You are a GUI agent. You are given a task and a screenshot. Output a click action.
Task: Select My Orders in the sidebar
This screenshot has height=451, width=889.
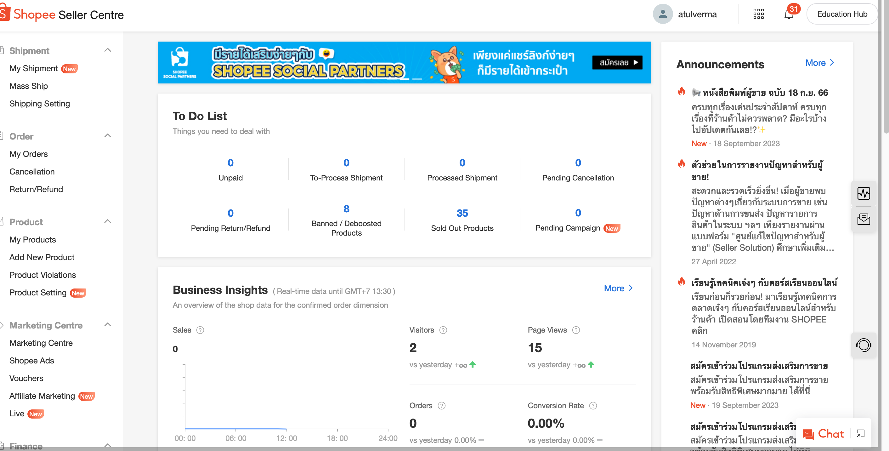point(29,154)
